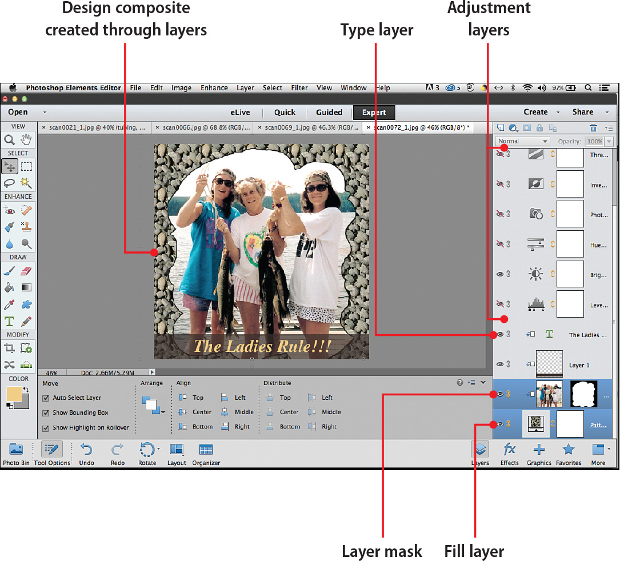Open macOS Spotlight search

click(589, 88)
